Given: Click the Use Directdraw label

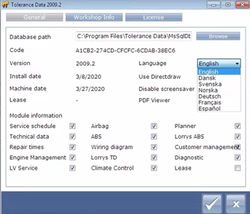Looking at the screenshot, I should coord(160,77).
